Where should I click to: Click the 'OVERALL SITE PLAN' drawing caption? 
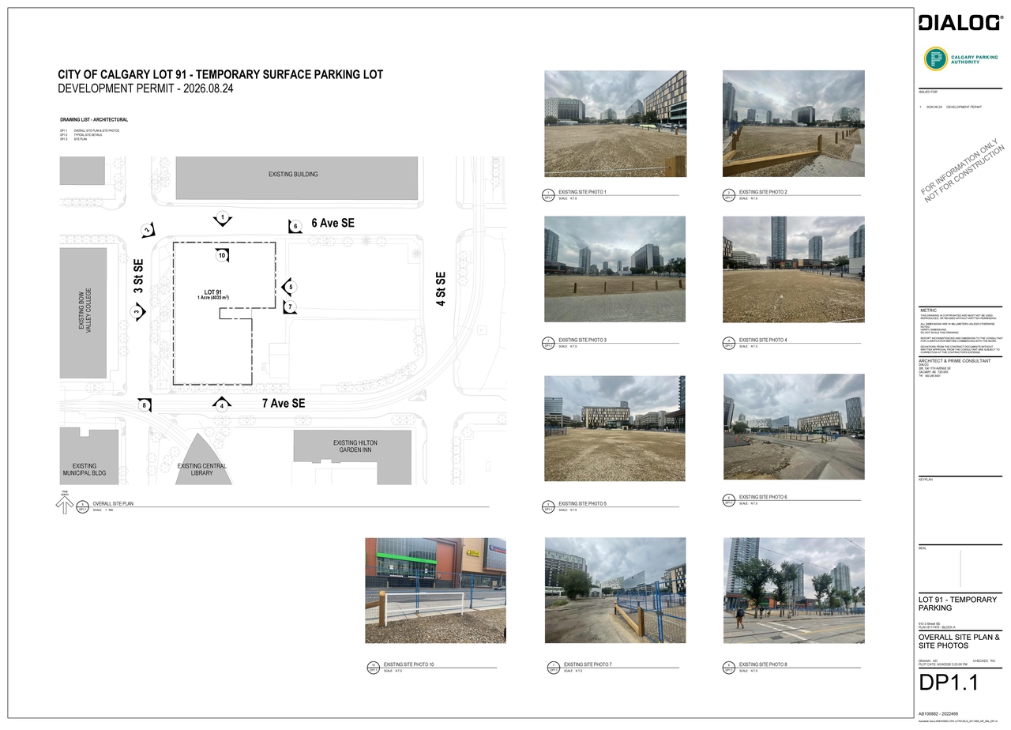coord(114,503)
